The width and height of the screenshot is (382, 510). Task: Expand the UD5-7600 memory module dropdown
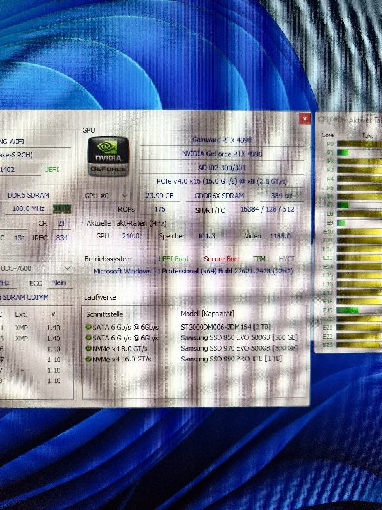36,268
